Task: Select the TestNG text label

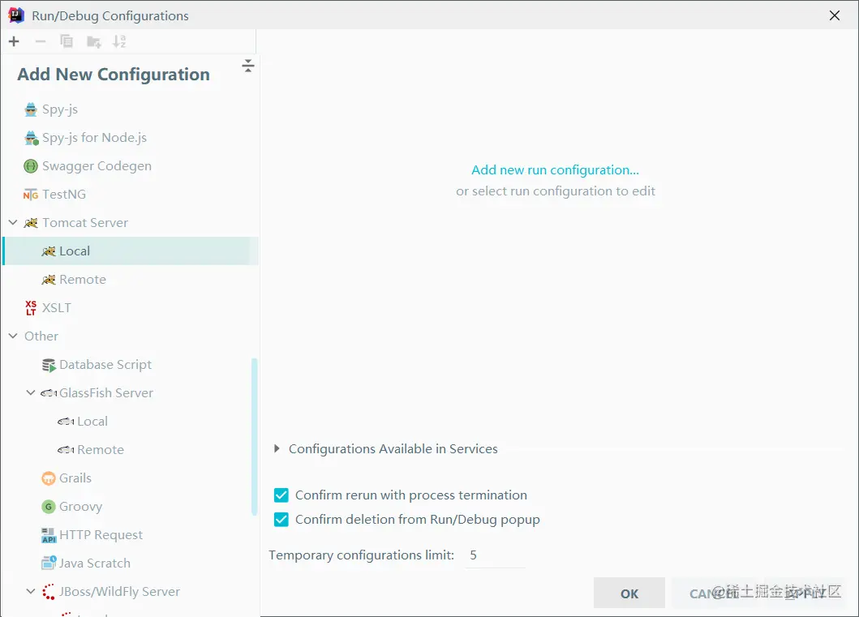Action: click(x=64, y=195)
